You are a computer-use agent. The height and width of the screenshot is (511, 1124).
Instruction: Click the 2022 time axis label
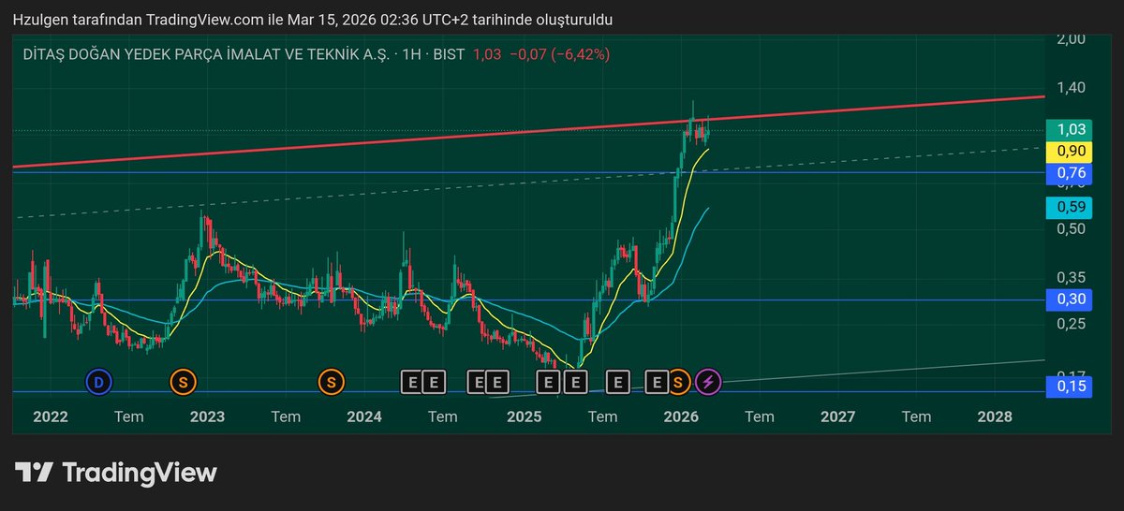(x=50, y=417)
